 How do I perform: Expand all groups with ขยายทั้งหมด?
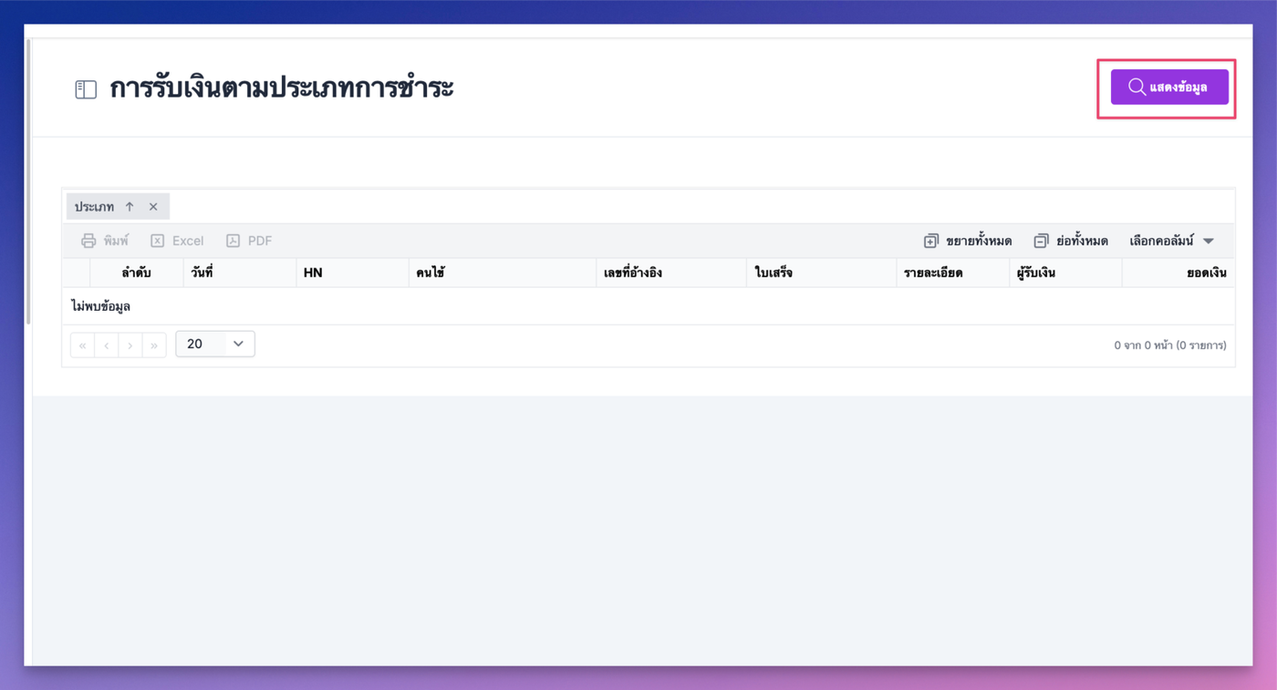pos(967,241)
